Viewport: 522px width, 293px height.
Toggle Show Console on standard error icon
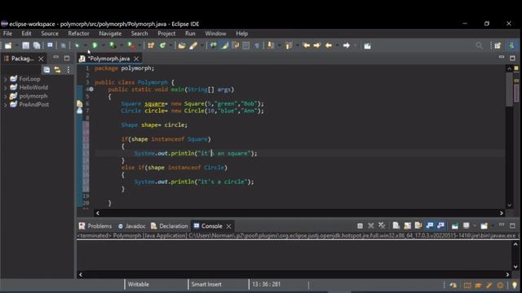440,226
